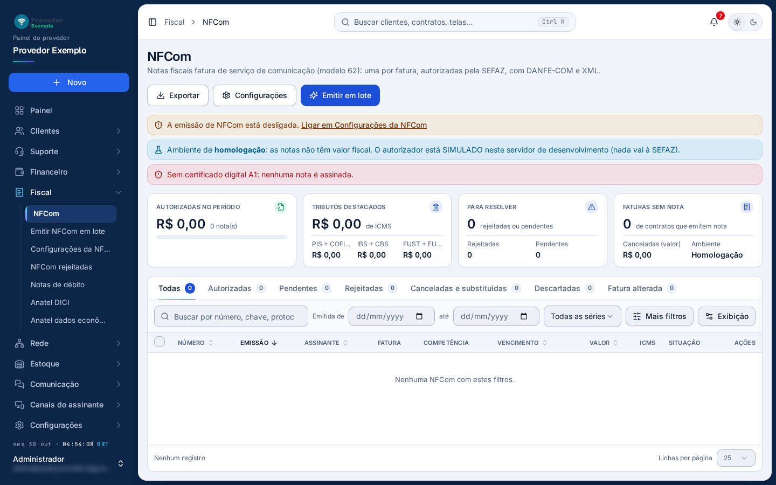Switch to dark theme moon icon

point(753,22)
